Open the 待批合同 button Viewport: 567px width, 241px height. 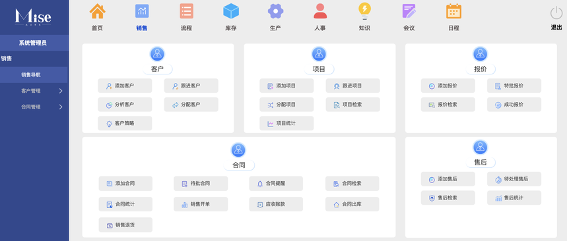tap(201, 184)
